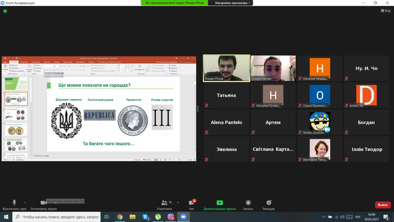394x222 pixels.
Task: Open the Чат panel with 2 unread
Action: point(192,205)
